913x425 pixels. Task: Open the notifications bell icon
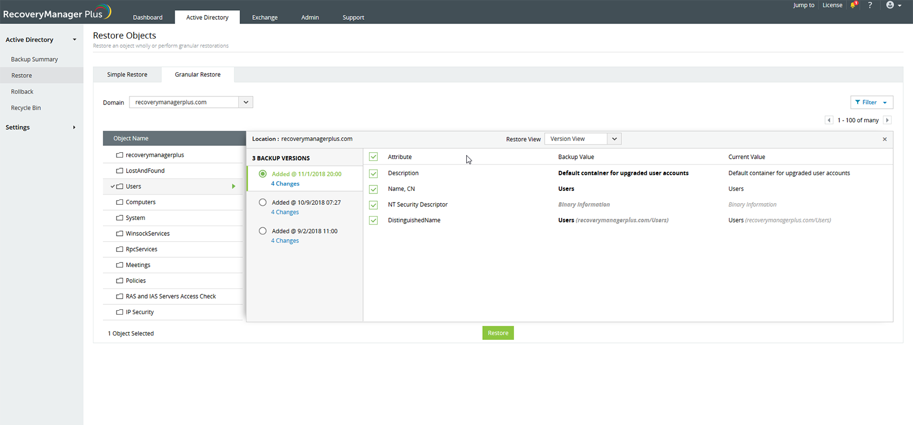pyautogui.click(x=853, y=5)
